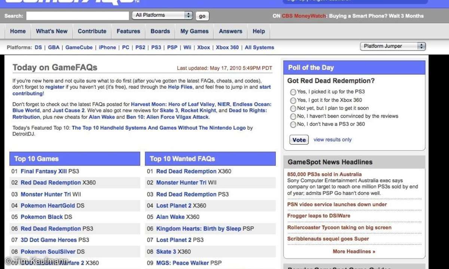
Task: Open the featured Top 10 Handheld Systems list
Action: click(x=159, y=128)
